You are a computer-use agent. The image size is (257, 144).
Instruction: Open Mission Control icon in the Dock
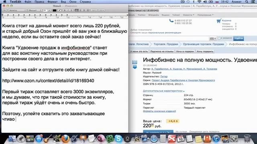pyautogui.click(x=30, y=139)
